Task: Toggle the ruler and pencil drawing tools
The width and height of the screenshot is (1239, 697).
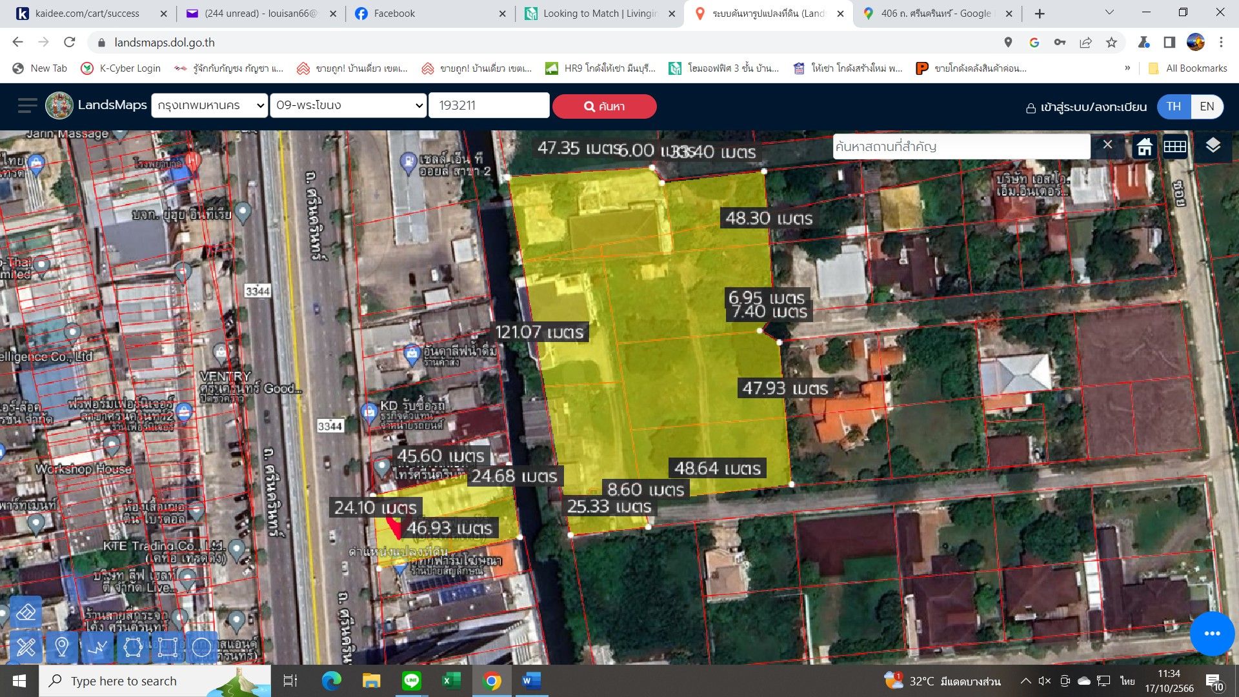Action: click(26, 646)
